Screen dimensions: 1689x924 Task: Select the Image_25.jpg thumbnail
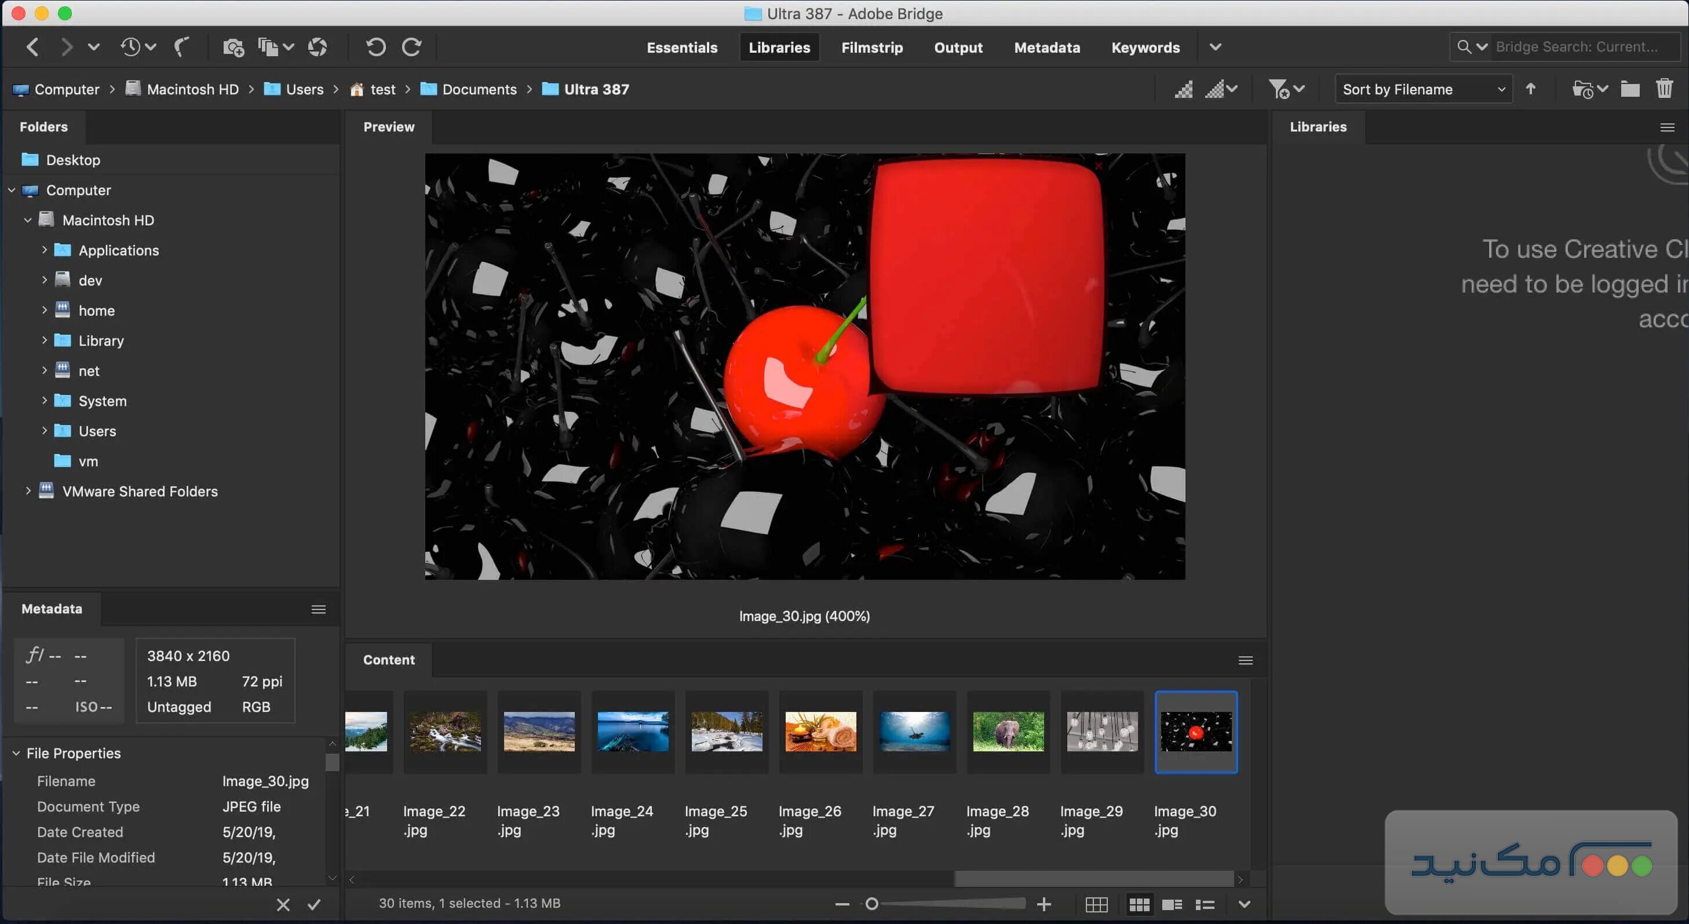pos(727,732)
